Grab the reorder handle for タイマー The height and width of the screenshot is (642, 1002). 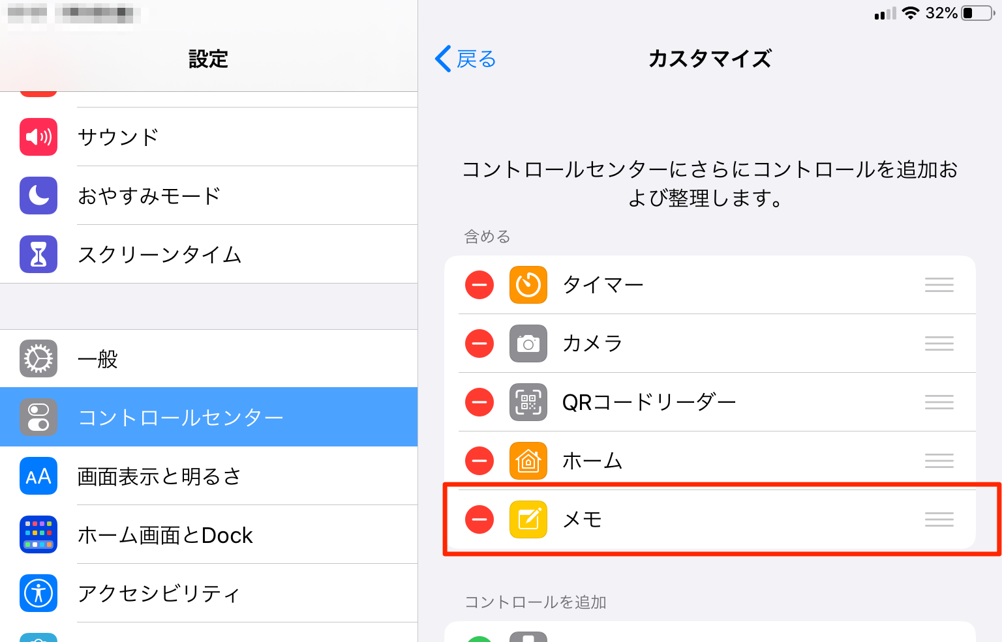tap(939, 285)
